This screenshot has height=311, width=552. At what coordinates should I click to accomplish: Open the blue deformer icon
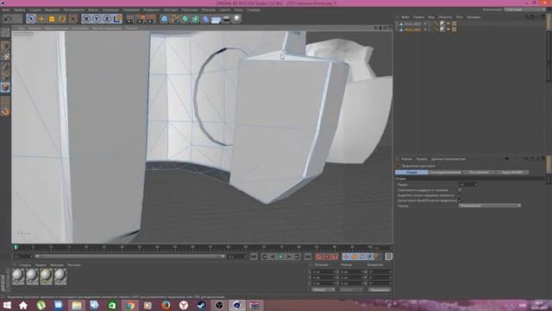pos(206,19)
